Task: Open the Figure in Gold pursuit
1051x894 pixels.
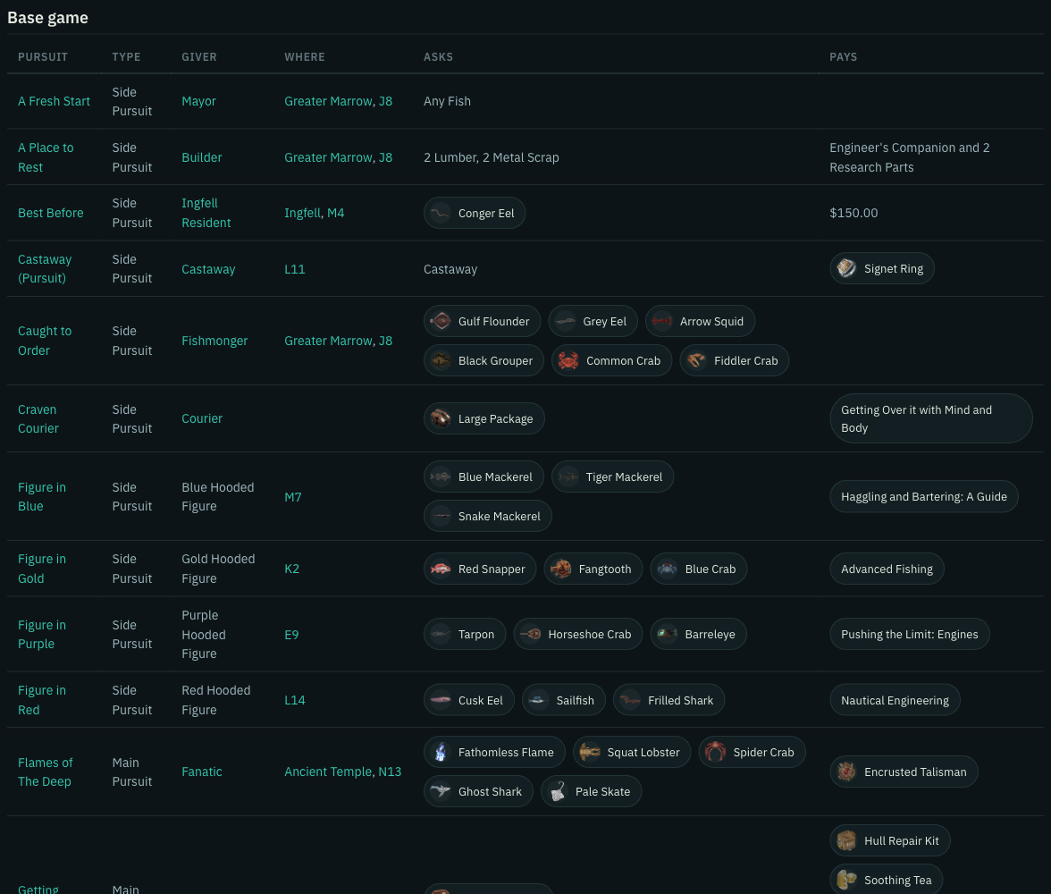Action: (x=41, y=569)
